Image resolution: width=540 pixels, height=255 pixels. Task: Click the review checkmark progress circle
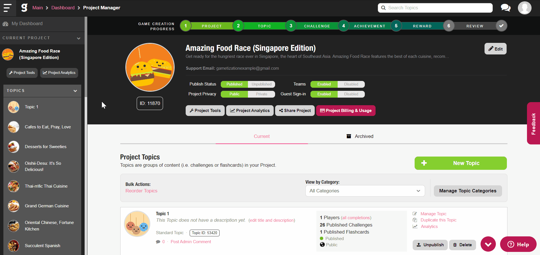501,26
